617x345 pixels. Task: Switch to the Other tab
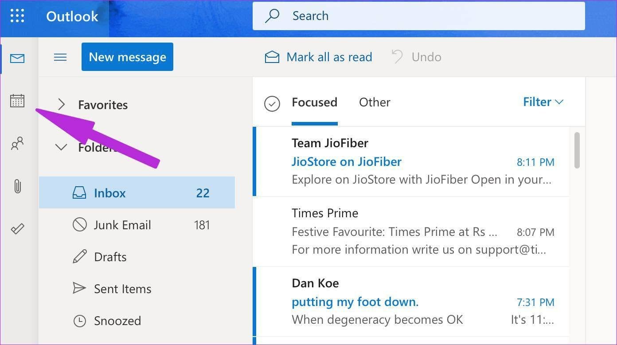click(375, 102)
